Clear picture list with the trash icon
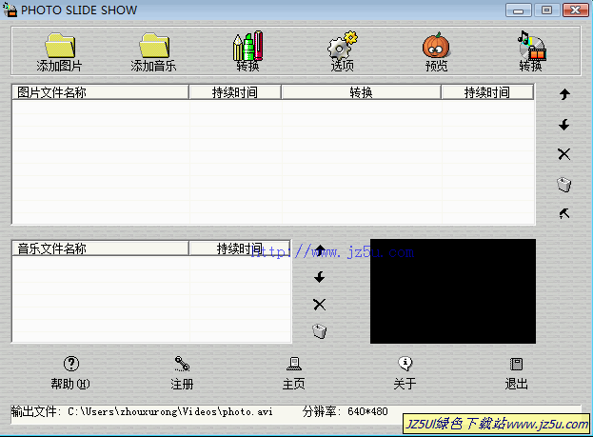 click(564, 185)
